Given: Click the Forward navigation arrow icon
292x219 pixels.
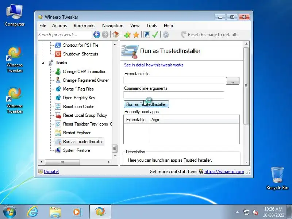Looking at the screenshot, I should pyautogui.click(x=105, y=35).
